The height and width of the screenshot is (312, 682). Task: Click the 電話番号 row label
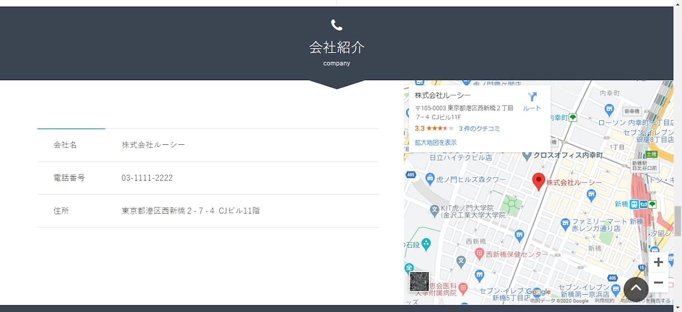coord(69,178)
